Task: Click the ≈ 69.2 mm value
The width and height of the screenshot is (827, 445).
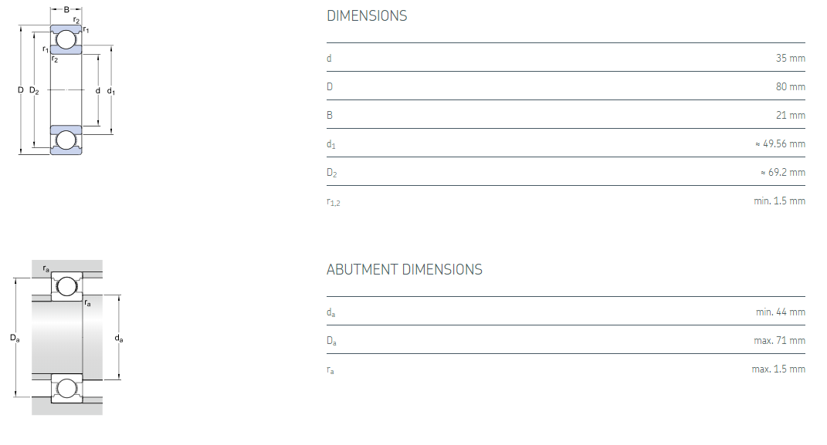Action: click(782, 172)
